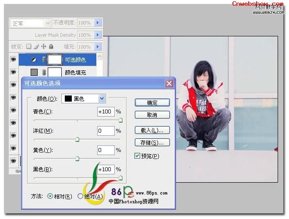This screenshot has width=289, height=219.
Task: Click the 洋红 magenta slider handle
Action: 77,139
